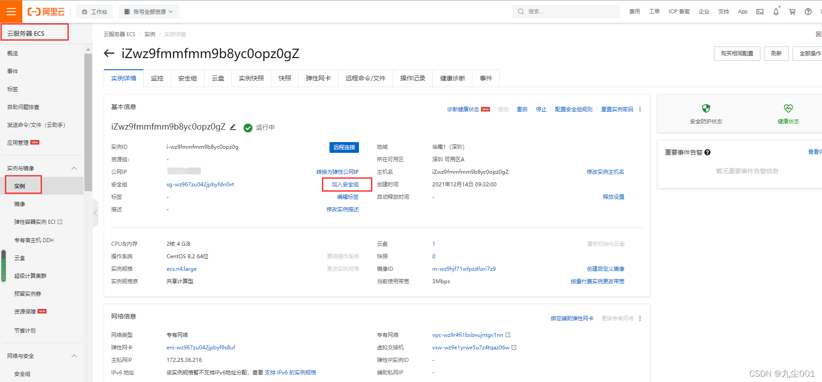
Task: Open image ID m-wz9hjf71wfpzdfori7z9 link
Action: point(464,269)
